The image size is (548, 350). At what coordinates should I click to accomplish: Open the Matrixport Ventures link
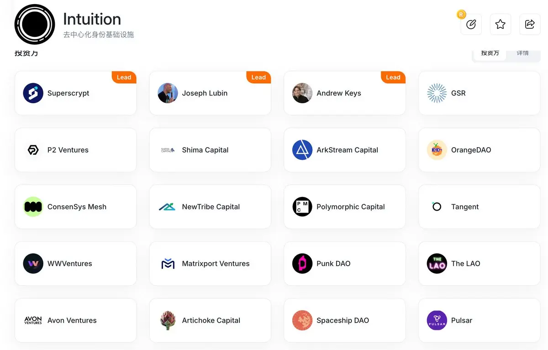[210, 264]
